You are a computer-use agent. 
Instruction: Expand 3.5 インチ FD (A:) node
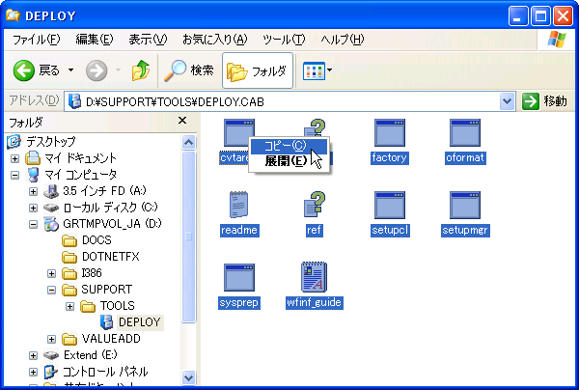click(33, 191)
